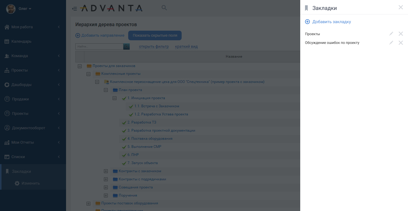This screenshot has width=408, height=211.
Task: Edit the Обсуждение ошибок по проекту bookmark
Action: [x=391, y=43]
